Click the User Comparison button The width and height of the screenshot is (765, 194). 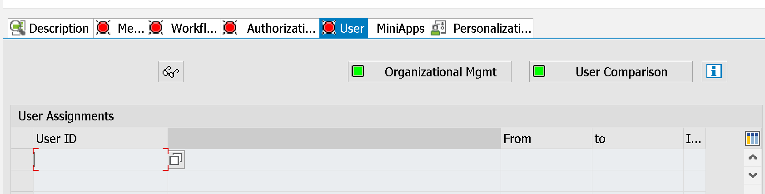[x=611, y=72]
